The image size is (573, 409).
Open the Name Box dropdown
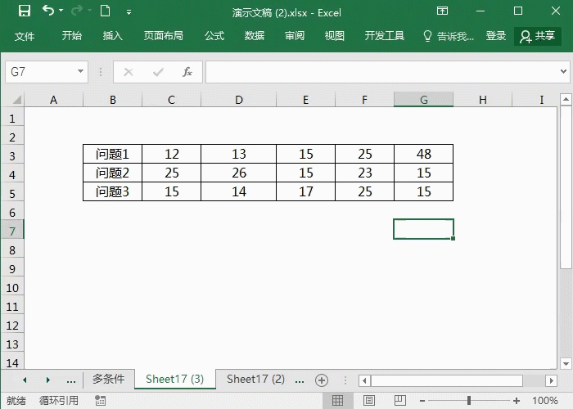click(80, 72)
